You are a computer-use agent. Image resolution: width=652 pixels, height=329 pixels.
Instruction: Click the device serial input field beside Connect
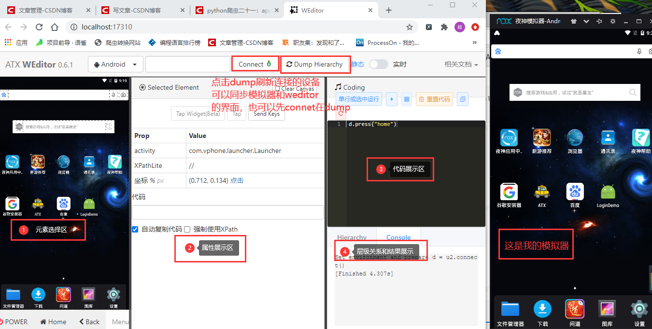[187, 64]
